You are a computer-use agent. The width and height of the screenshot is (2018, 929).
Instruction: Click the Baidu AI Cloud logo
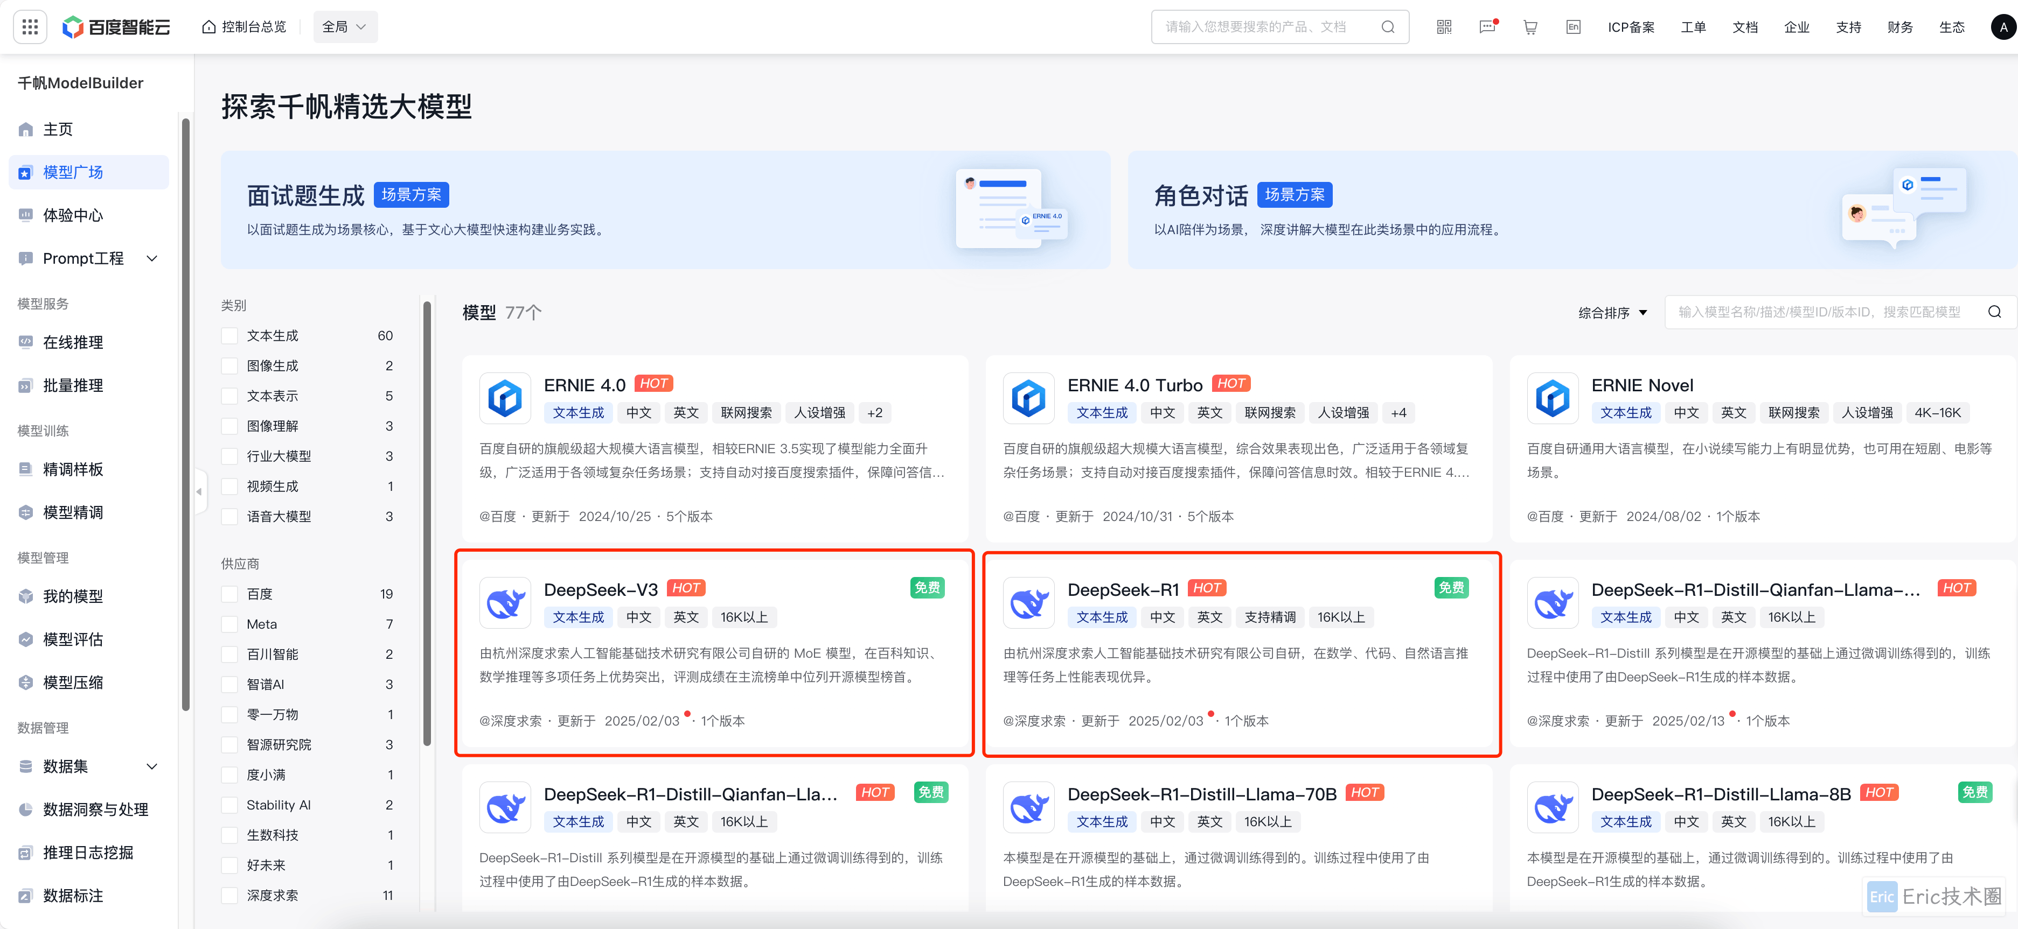tap(117, 26)
